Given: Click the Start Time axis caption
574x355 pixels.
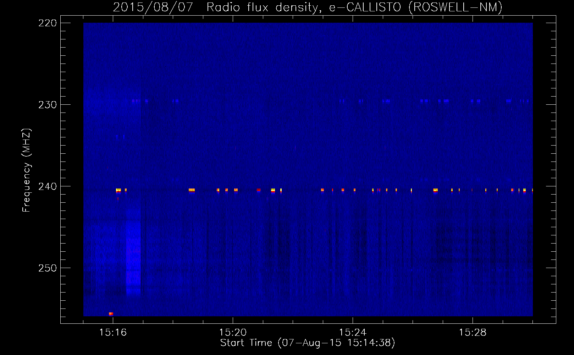Looking at the screenshot, I should [x=308, y=343].
